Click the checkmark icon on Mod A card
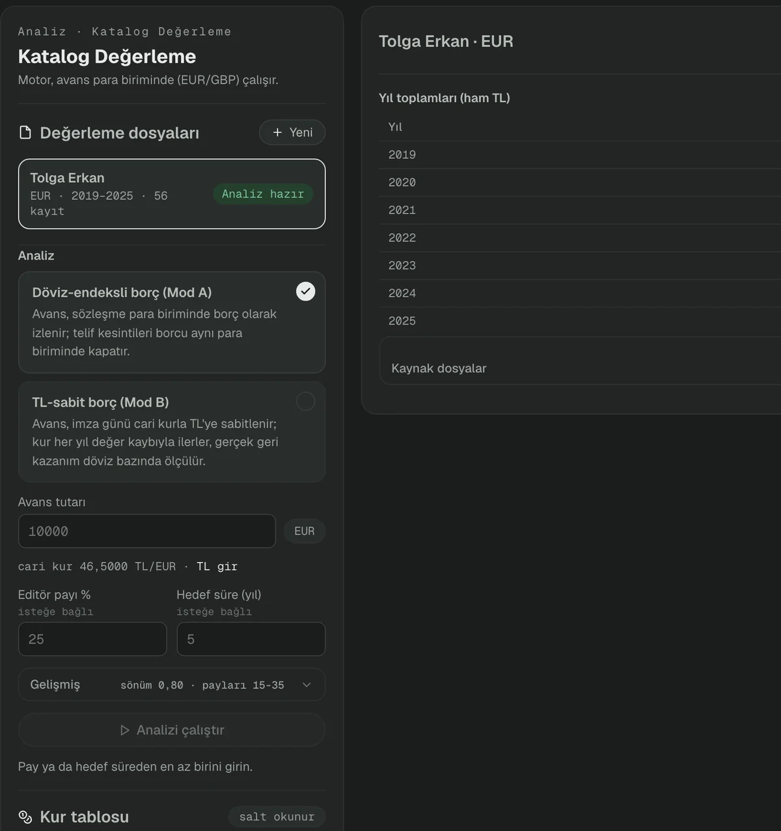The width and height of the screenshot is (781, 831). click(x=306, y=291)
